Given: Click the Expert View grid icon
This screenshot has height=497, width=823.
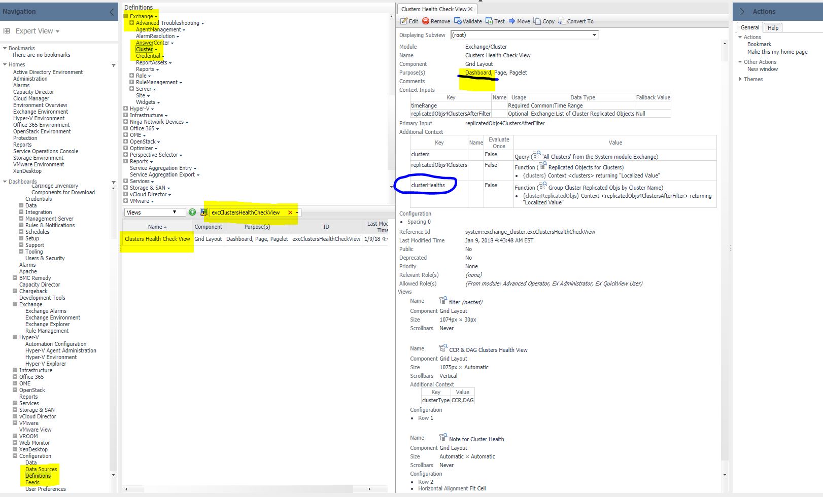Looking at the screenshot, I should coord(7,31).
